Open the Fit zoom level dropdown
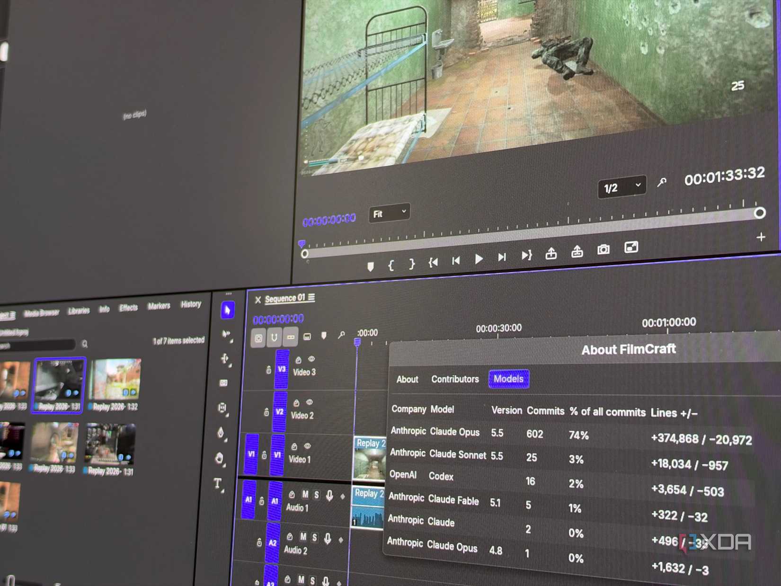The height and width of the screenshot is (586, 781). pos(390,213)
